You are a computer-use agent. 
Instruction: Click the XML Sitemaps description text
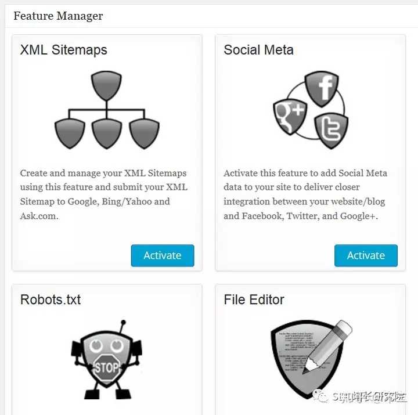[104, 194]
